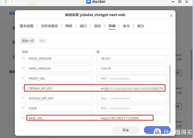Viewport: 194px width, 138px height.
Task: Click the 值 column header
Action: point(98,52)
